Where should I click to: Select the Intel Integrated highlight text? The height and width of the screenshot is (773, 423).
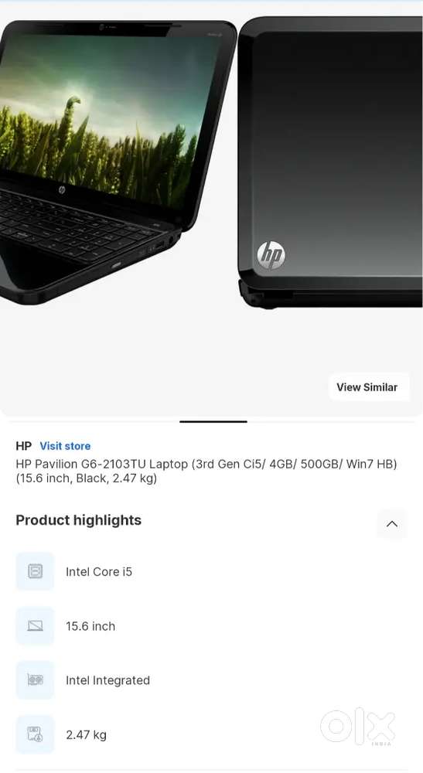coord(108,680)
